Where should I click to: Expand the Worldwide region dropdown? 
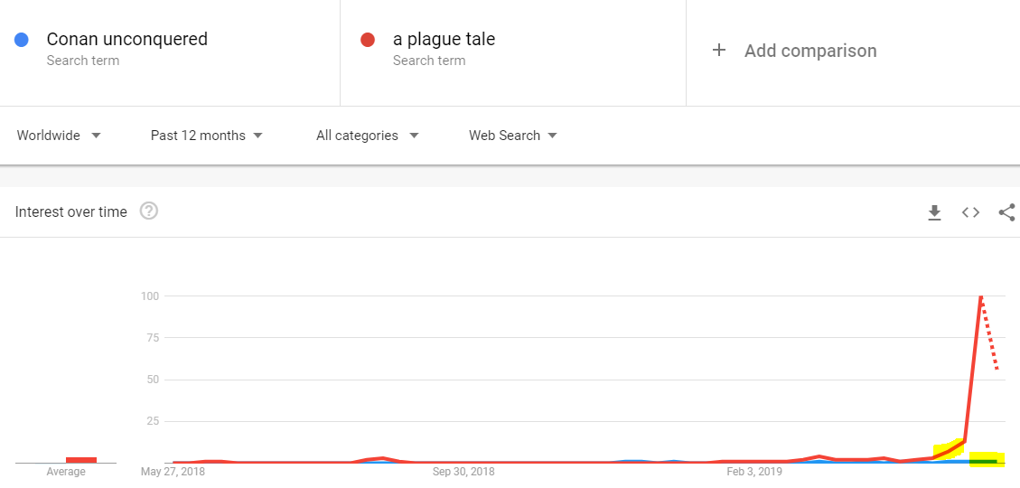coord(59,136)
